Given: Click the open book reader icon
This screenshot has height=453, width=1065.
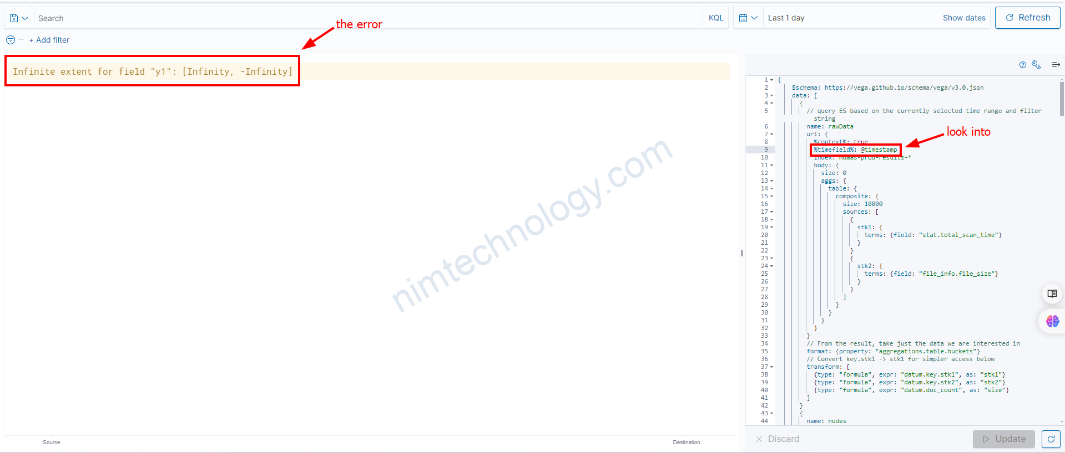Looking at the screenshot, I should click(x=1052, y=294).
